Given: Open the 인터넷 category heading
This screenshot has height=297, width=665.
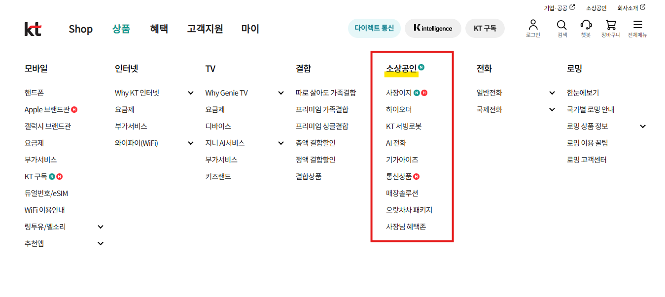Looking at the screenshot, I should click(x=127, y=69).
